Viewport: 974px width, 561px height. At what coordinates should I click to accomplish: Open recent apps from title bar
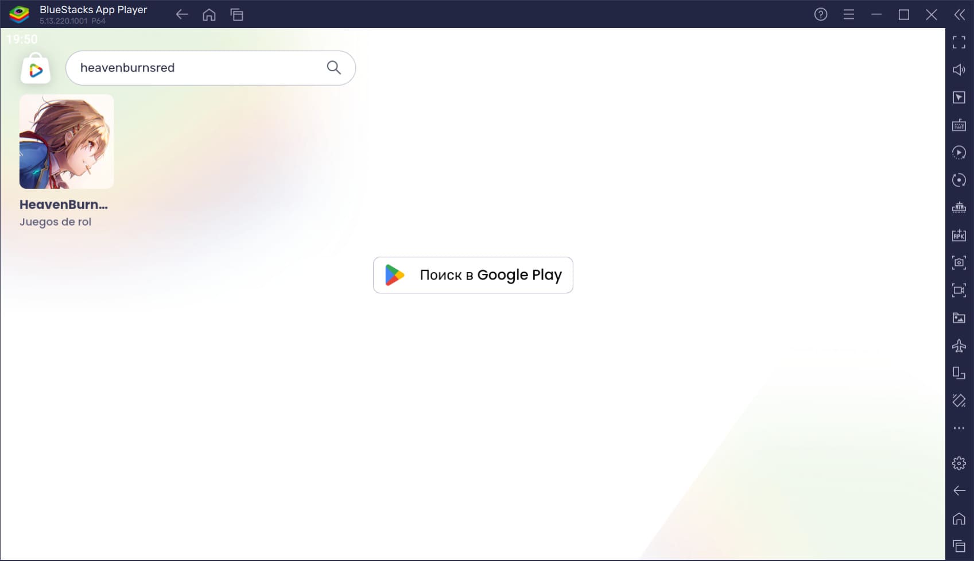tap(237, 15)
